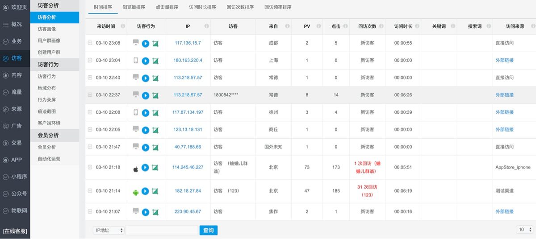Viewport: 536px width, 239px height.
Task: Click mobile phone icon in 03-10 22:08 row
Action: pos(136,112)
